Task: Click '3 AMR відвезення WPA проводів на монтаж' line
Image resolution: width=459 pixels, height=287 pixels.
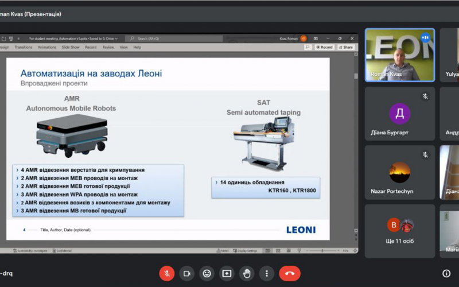Action: [x=79, y=195]
